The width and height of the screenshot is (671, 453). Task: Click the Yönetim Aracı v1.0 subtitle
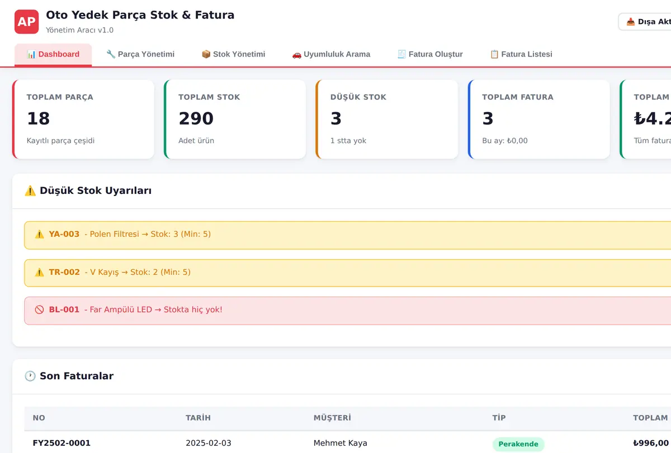click(x=79, y=30)
